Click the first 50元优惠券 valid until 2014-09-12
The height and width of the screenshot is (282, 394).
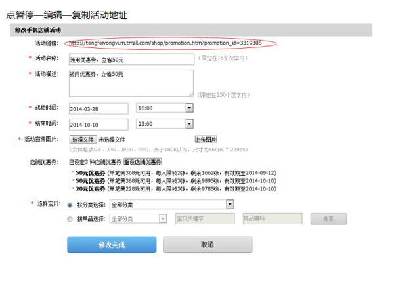pyautogui.click(x=175, y=173)
